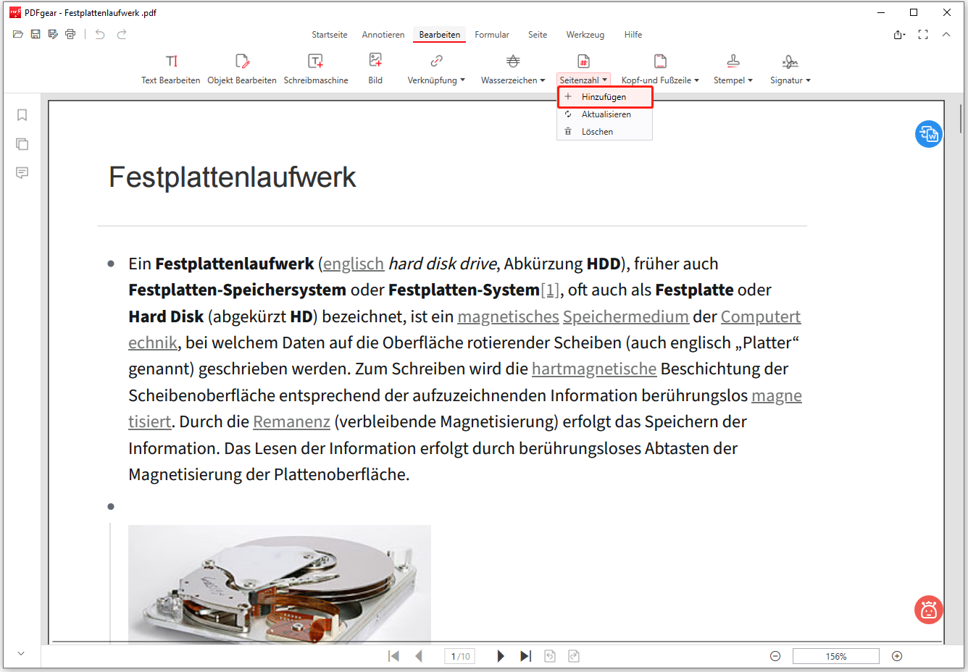Decrease zoom with the minus control

tap(775, 655)
